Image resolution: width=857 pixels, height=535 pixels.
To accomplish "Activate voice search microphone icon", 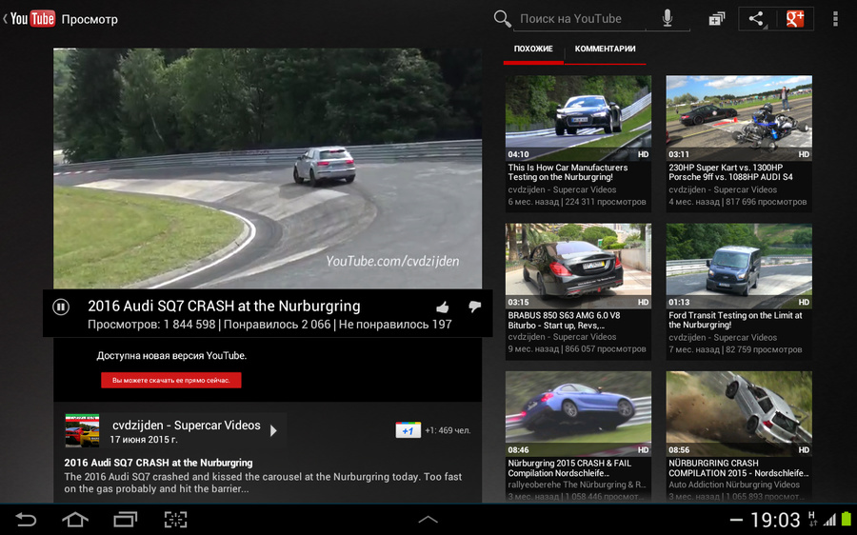I will (x=668, y=19).
